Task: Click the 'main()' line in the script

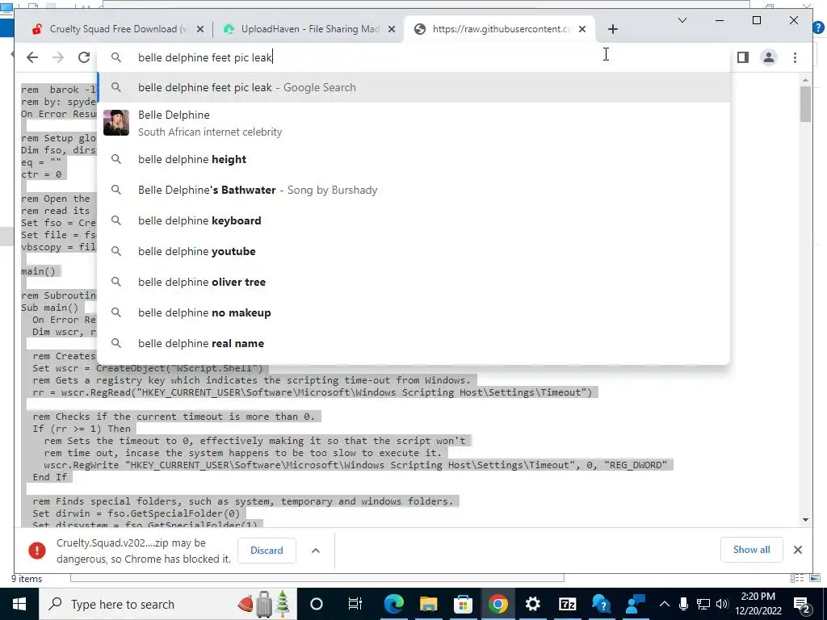Action: (x=38, y=271)
